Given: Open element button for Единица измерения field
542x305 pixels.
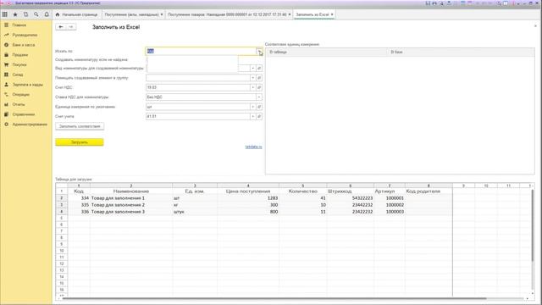Looking at the screenshot, I should coord(259,108).
